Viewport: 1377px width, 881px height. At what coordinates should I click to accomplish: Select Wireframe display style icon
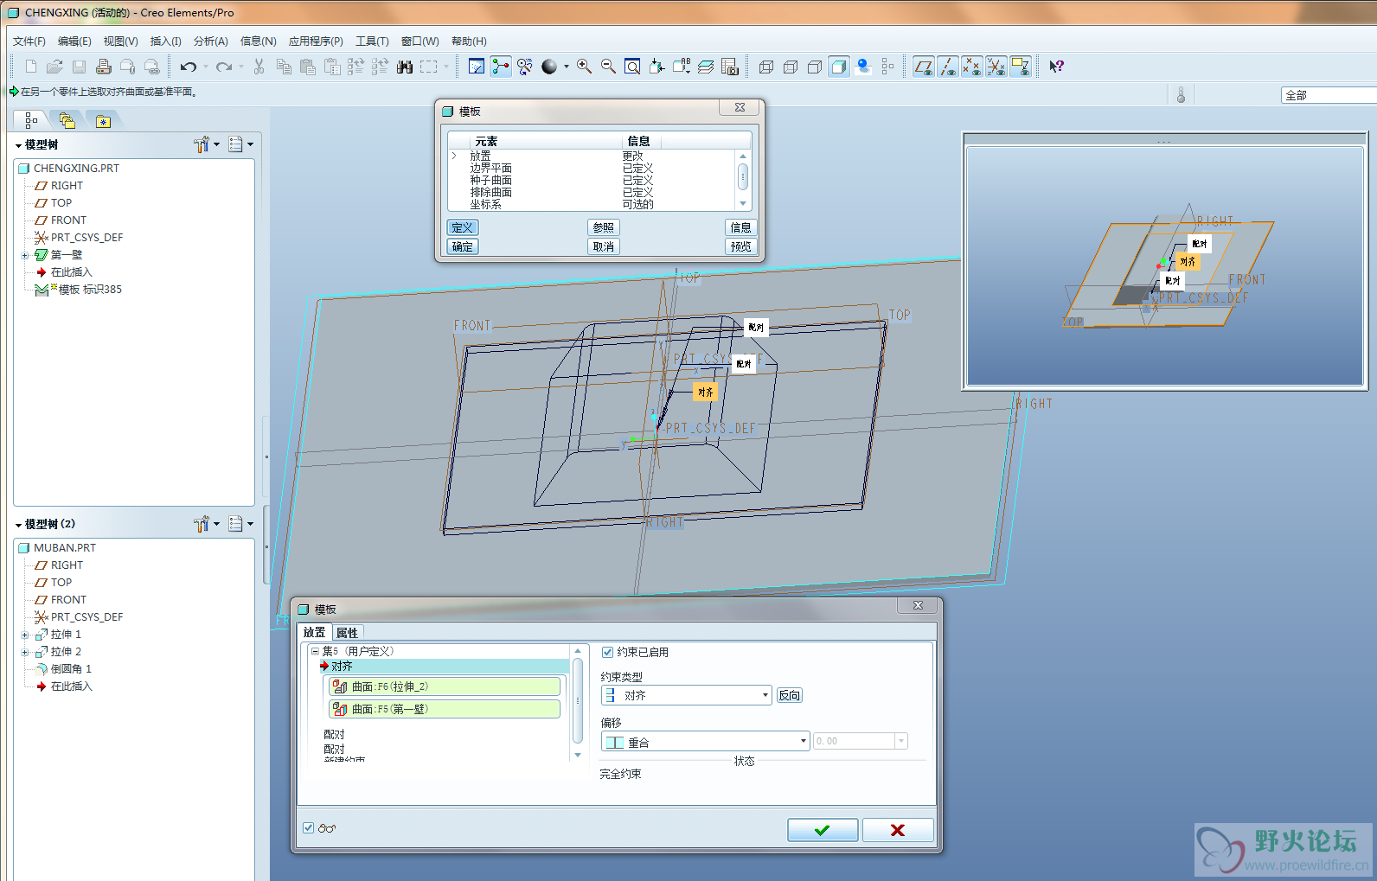pyautogui.click(x=766, y=67)
